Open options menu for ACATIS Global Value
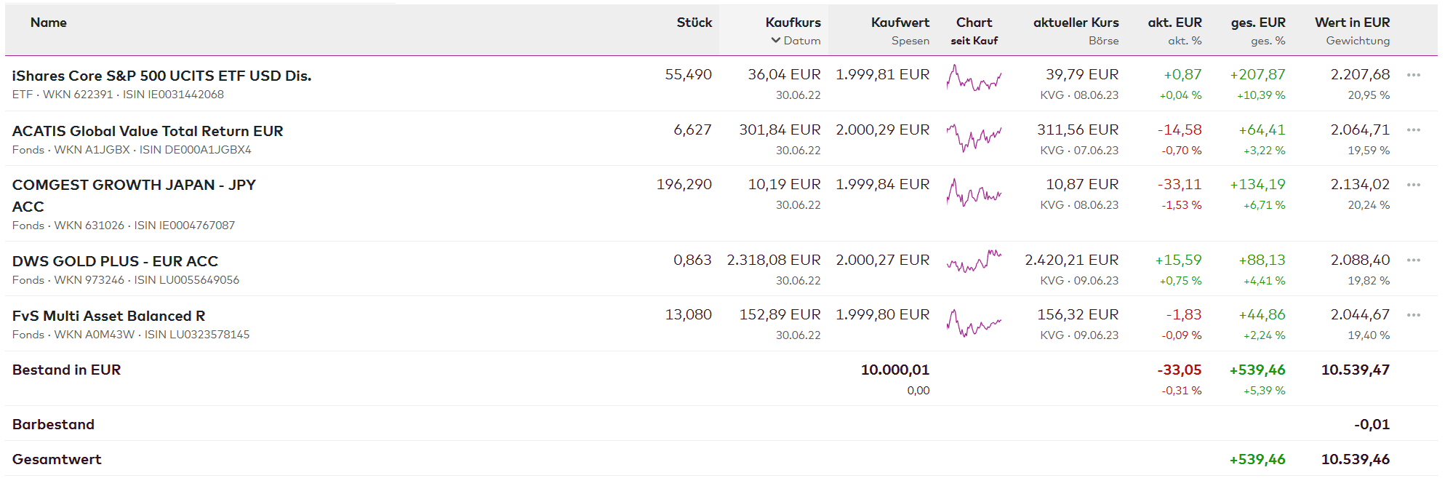Screen dimensions: 1445x478 click(1413, 130)
